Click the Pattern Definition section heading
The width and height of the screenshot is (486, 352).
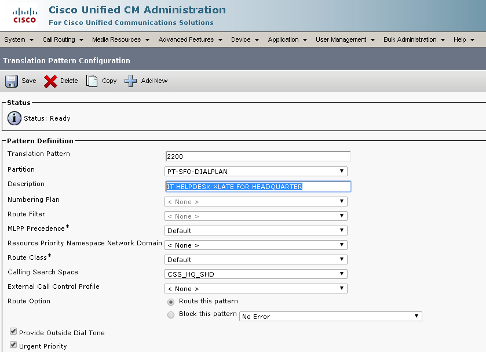(x=41, y=141)
